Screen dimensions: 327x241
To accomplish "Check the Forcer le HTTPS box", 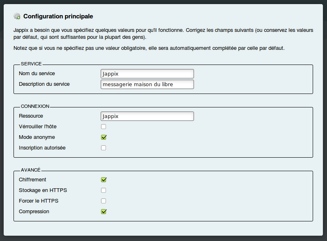I will (x=104, y=201).
